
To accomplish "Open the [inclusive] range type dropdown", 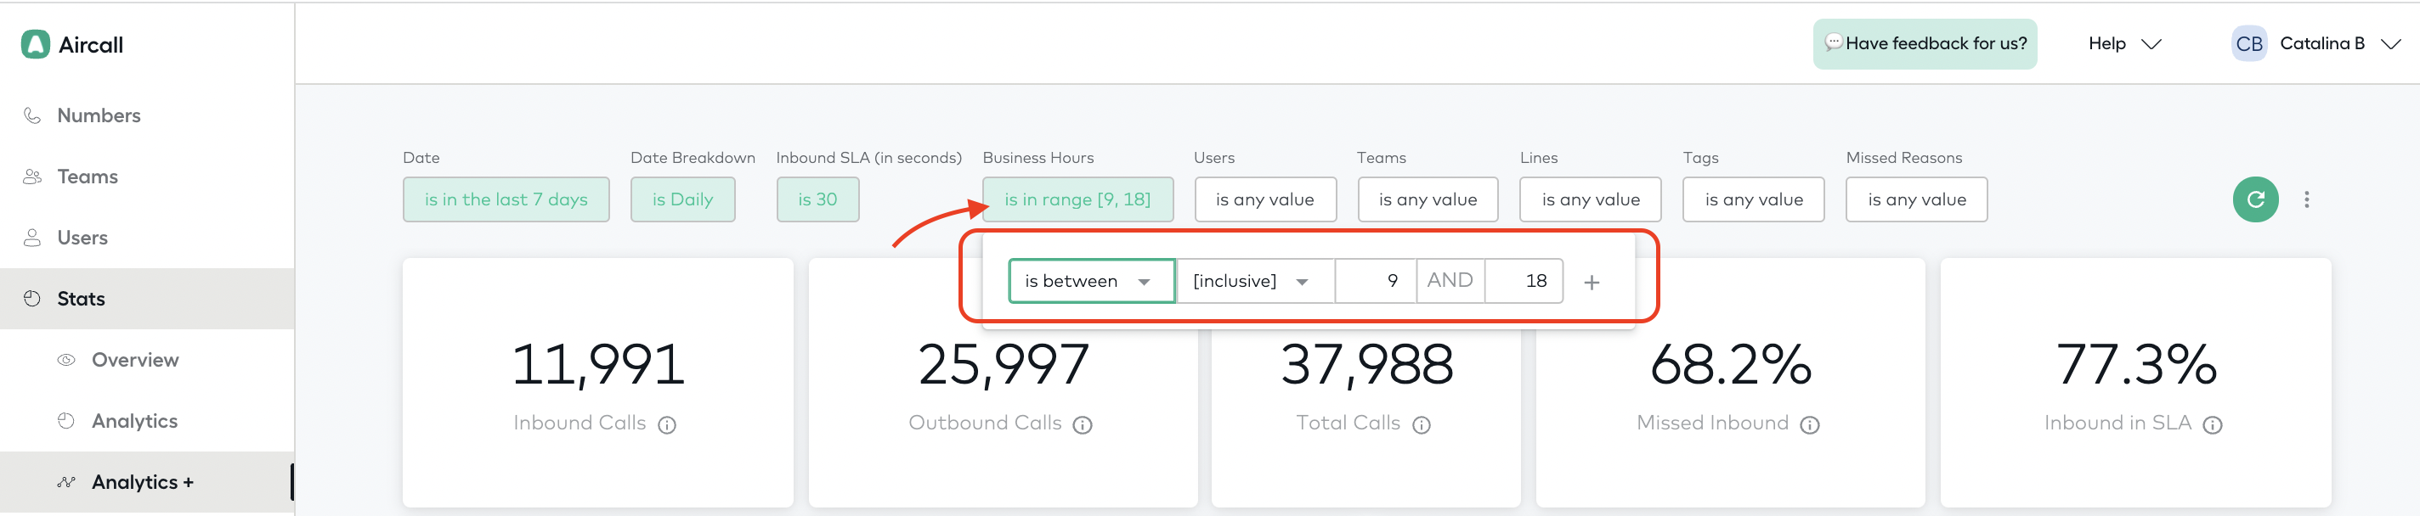I will click(1254, 281).
